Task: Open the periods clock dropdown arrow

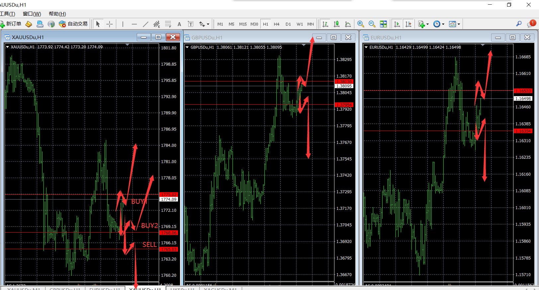Action: 443,24
